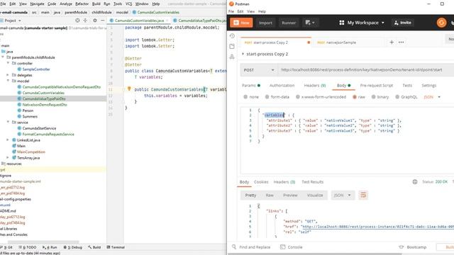Click the lightbulb intention icon in editor

click(129, 89)
